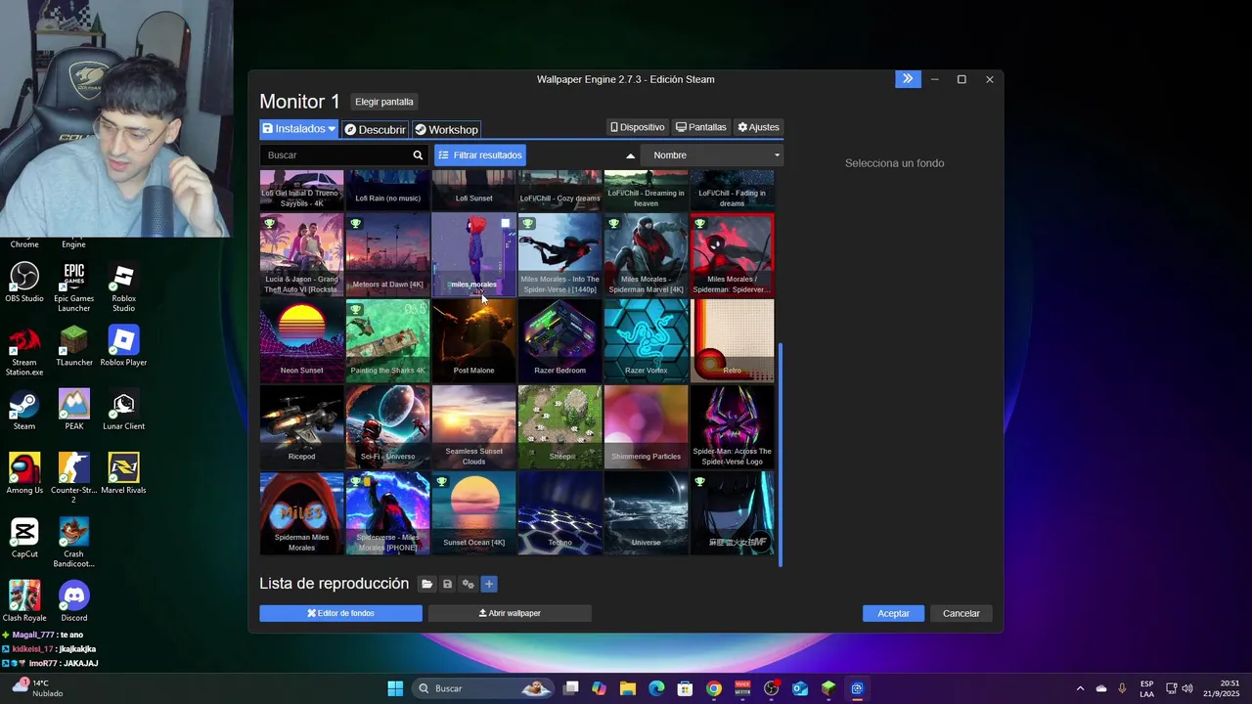This screenshot has width=1252, height=704.
Task: Open Discord desktop shortcut
Action: pos(73,601)
